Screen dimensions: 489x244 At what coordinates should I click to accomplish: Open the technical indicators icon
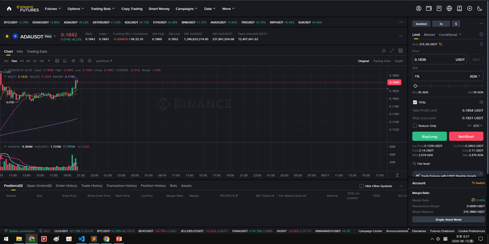click(65, 61)
